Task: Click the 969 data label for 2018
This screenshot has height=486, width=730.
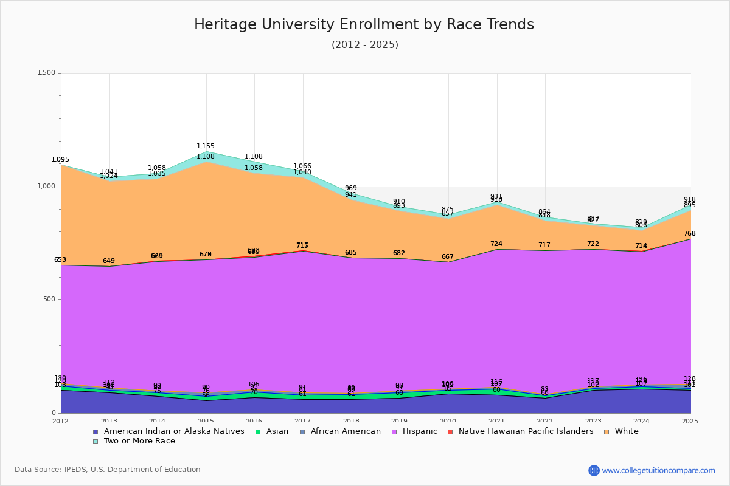Action: click(351, 188)
